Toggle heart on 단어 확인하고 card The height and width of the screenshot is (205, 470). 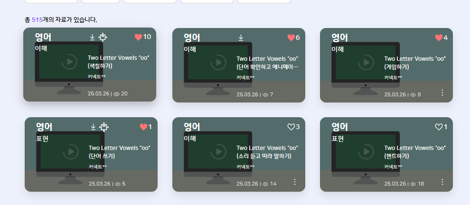[291, 38]
